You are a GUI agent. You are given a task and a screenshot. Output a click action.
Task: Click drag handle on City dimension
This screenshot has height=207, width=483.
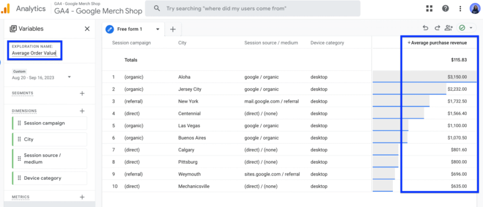click(x=19, y=139)
